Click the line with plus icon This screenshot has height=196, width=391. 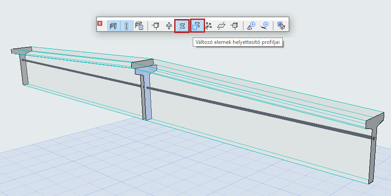coord(264,26)
